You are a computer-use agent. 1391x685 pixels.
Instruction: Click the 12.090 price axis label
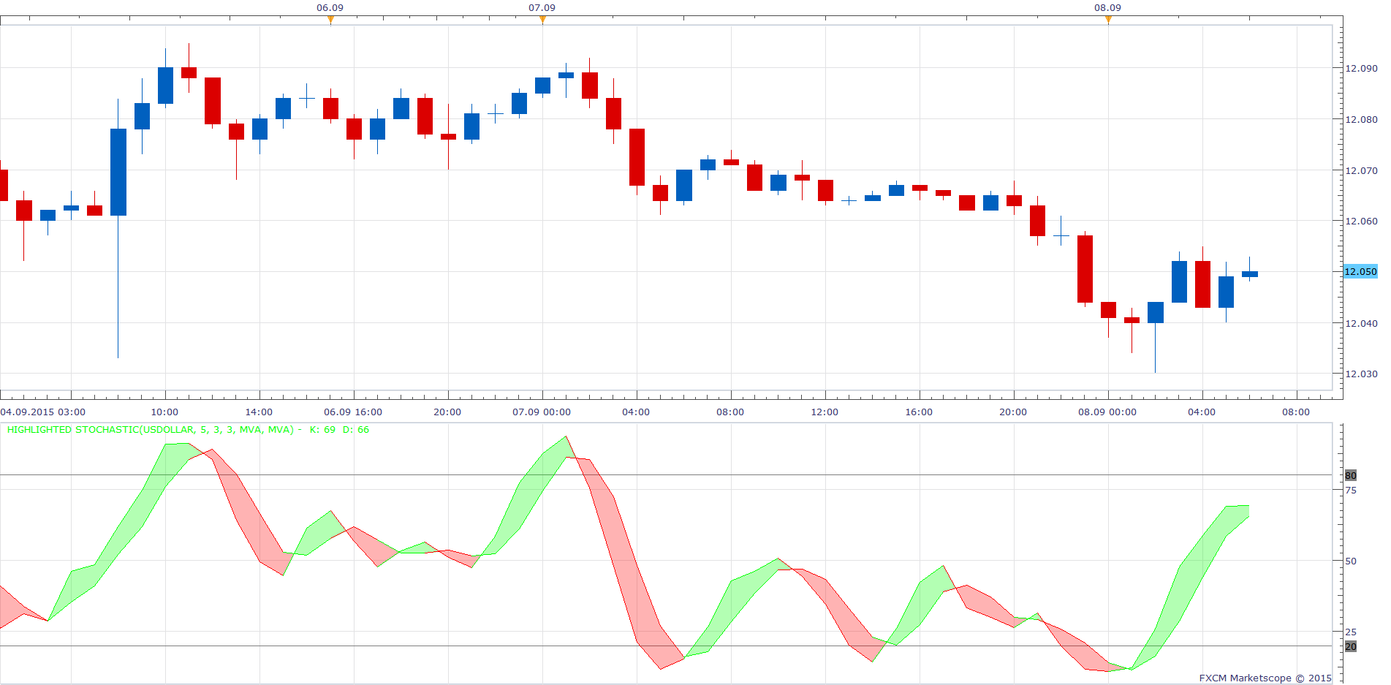click(1361, 69)
